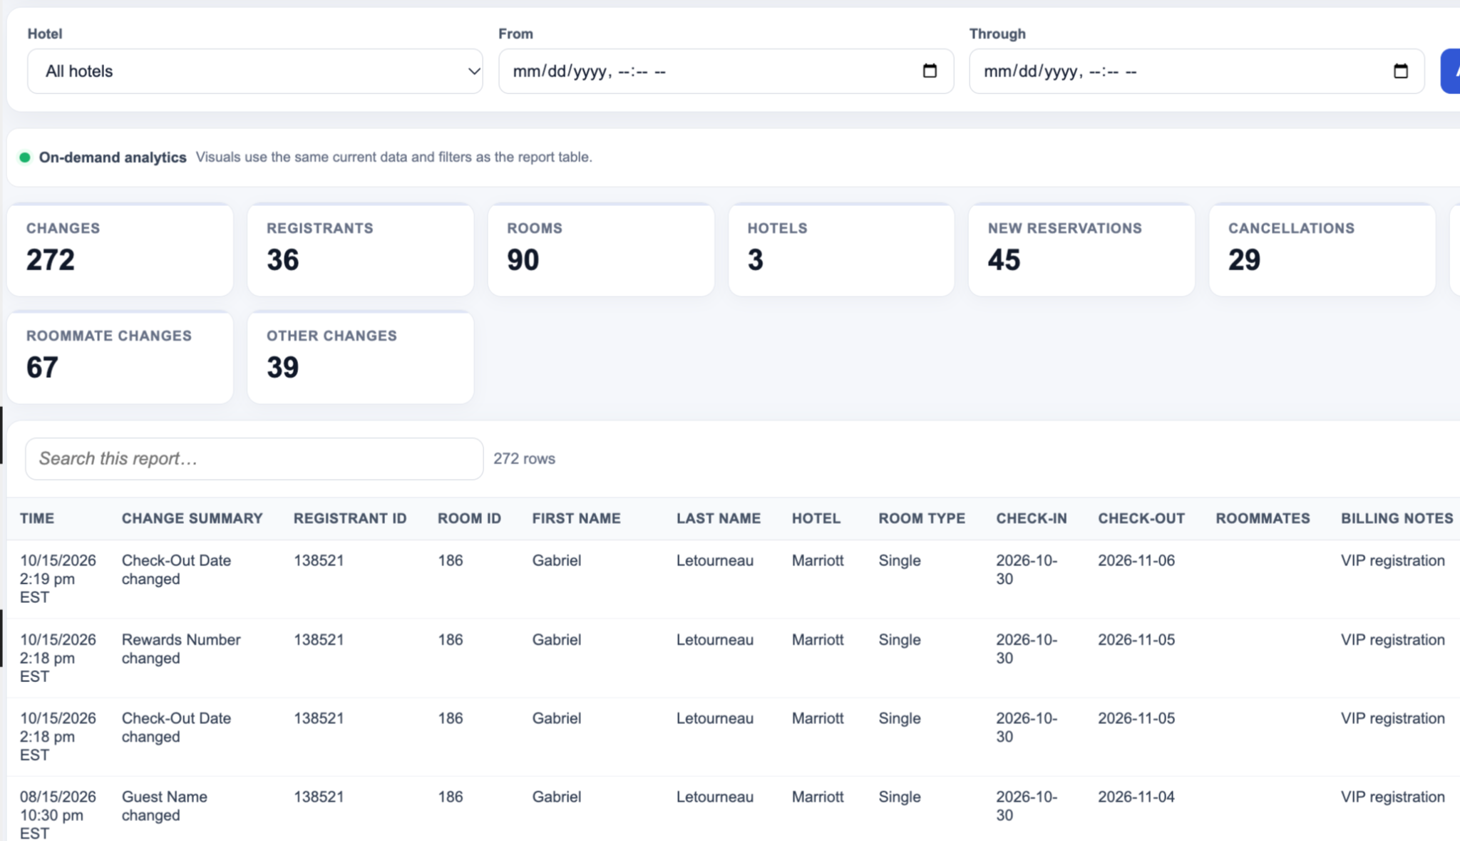
Task: Sort by BILLING NOTES column header
Action: [1397, 518]
